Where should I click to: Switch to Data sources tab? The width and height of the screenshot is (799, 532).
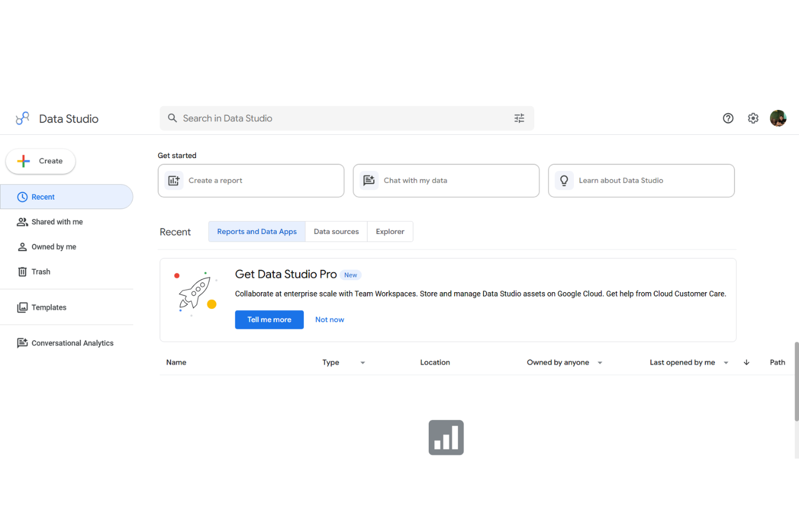(x=336, y=231)
